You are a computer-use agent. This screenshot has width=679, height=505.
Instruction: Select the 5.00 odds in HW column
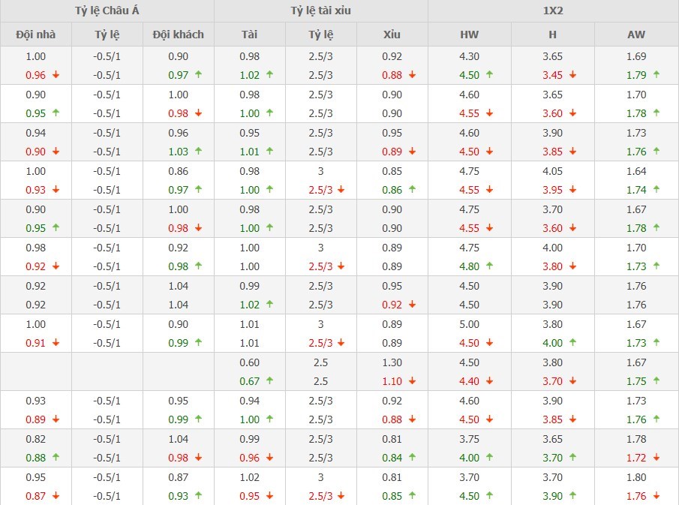click(469, 324)
